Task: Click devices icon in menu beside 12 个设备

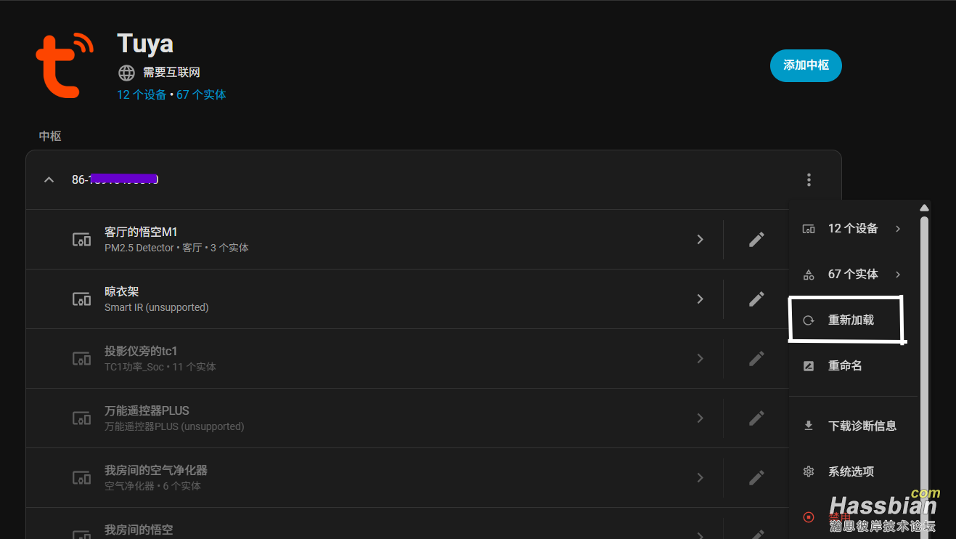Action: pyautogui.click(x=809, y=229)
